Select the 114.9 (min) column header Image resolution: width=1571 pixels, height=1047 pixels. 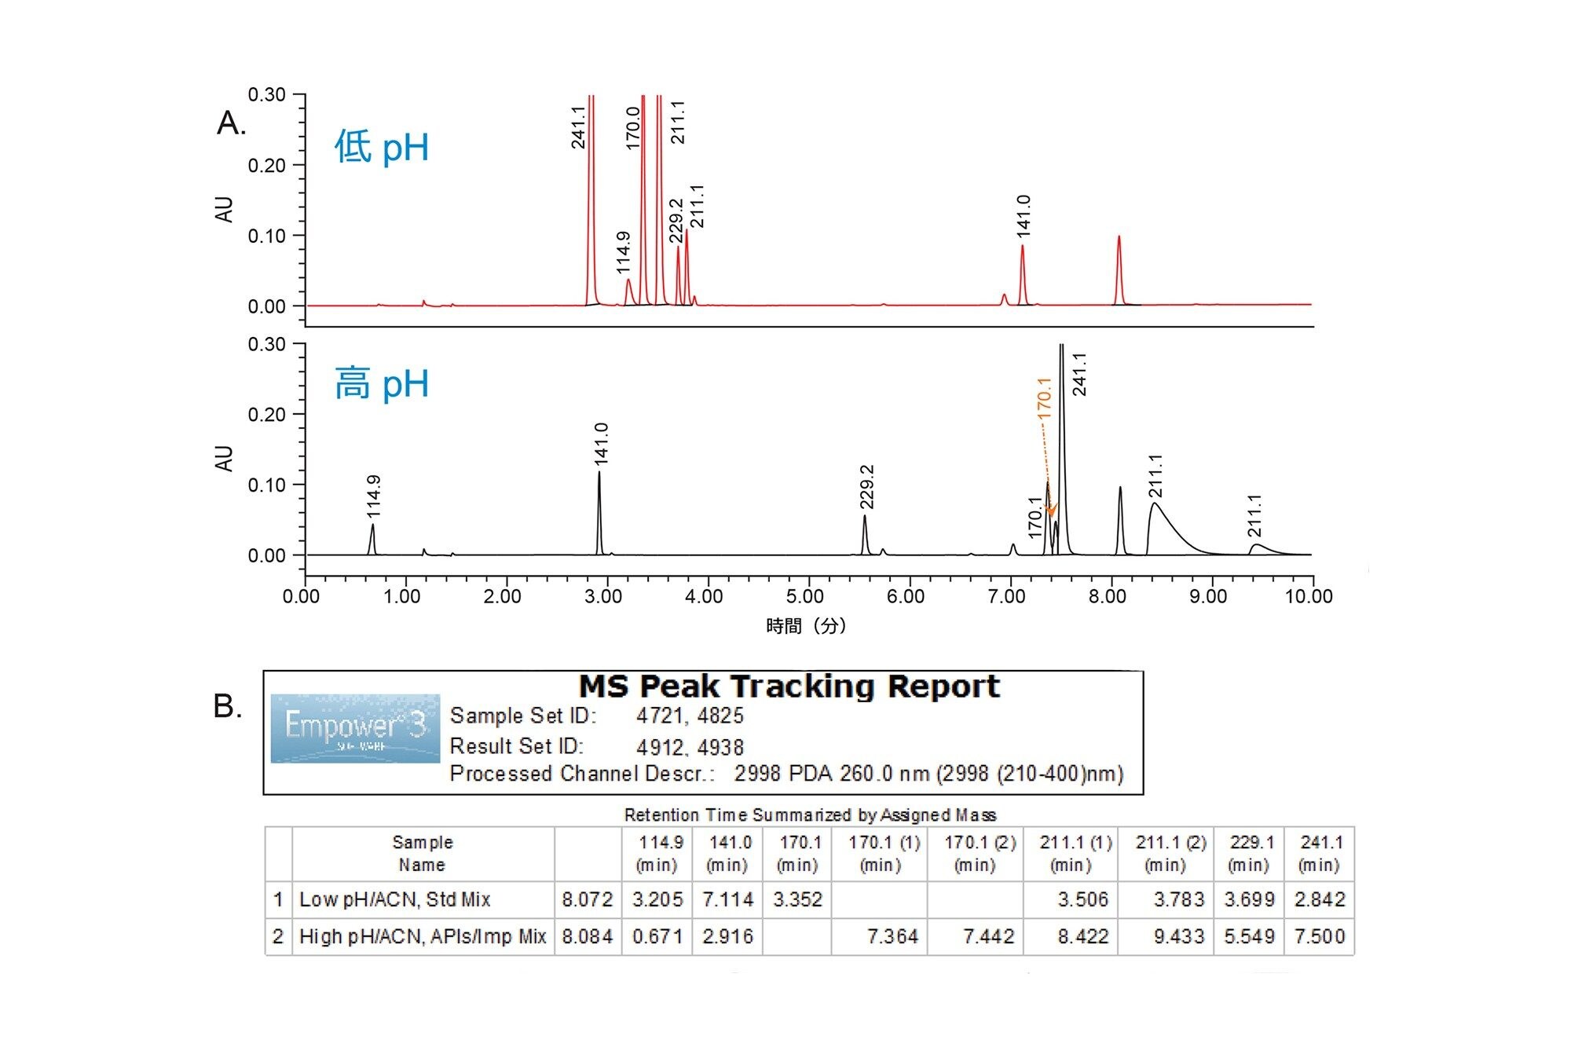657,853
